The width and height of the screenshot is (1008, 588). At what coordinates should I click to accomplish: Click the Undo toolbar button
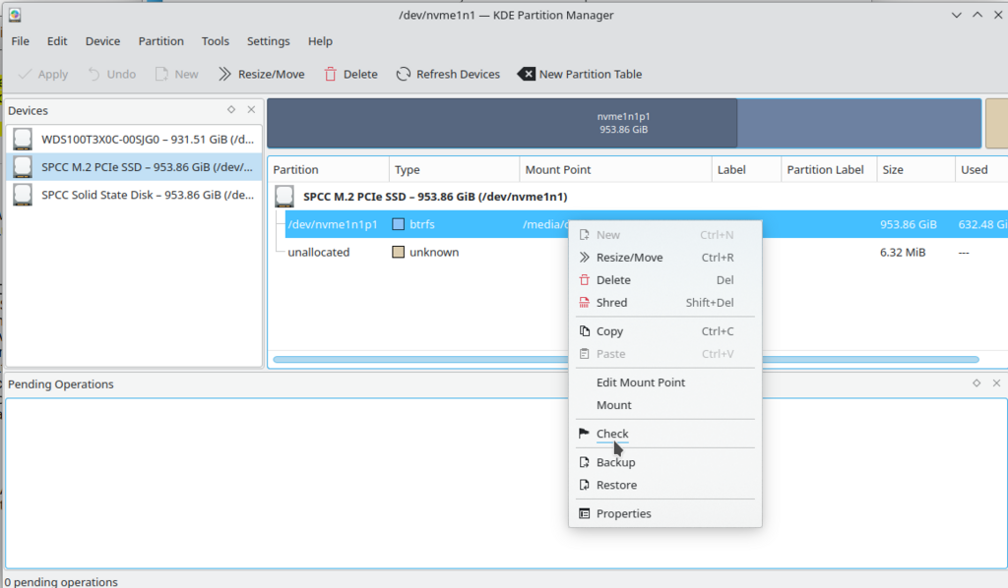click(x=111, y=74)
